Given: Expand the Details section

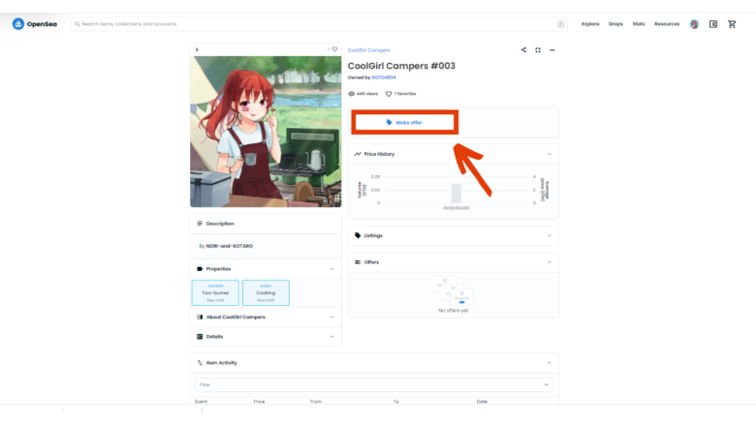Looking at the screenshot, I should coord(266,337).
